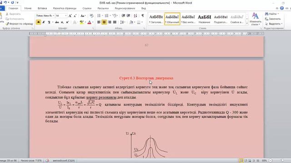Apply the Заголовок heading style

pyautogui.click(x=156, y=19)
